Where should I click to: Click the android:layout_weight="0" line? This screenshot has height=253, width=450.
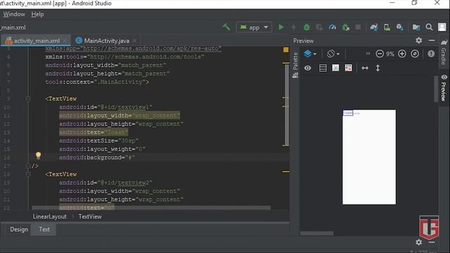tap(102, 149)
